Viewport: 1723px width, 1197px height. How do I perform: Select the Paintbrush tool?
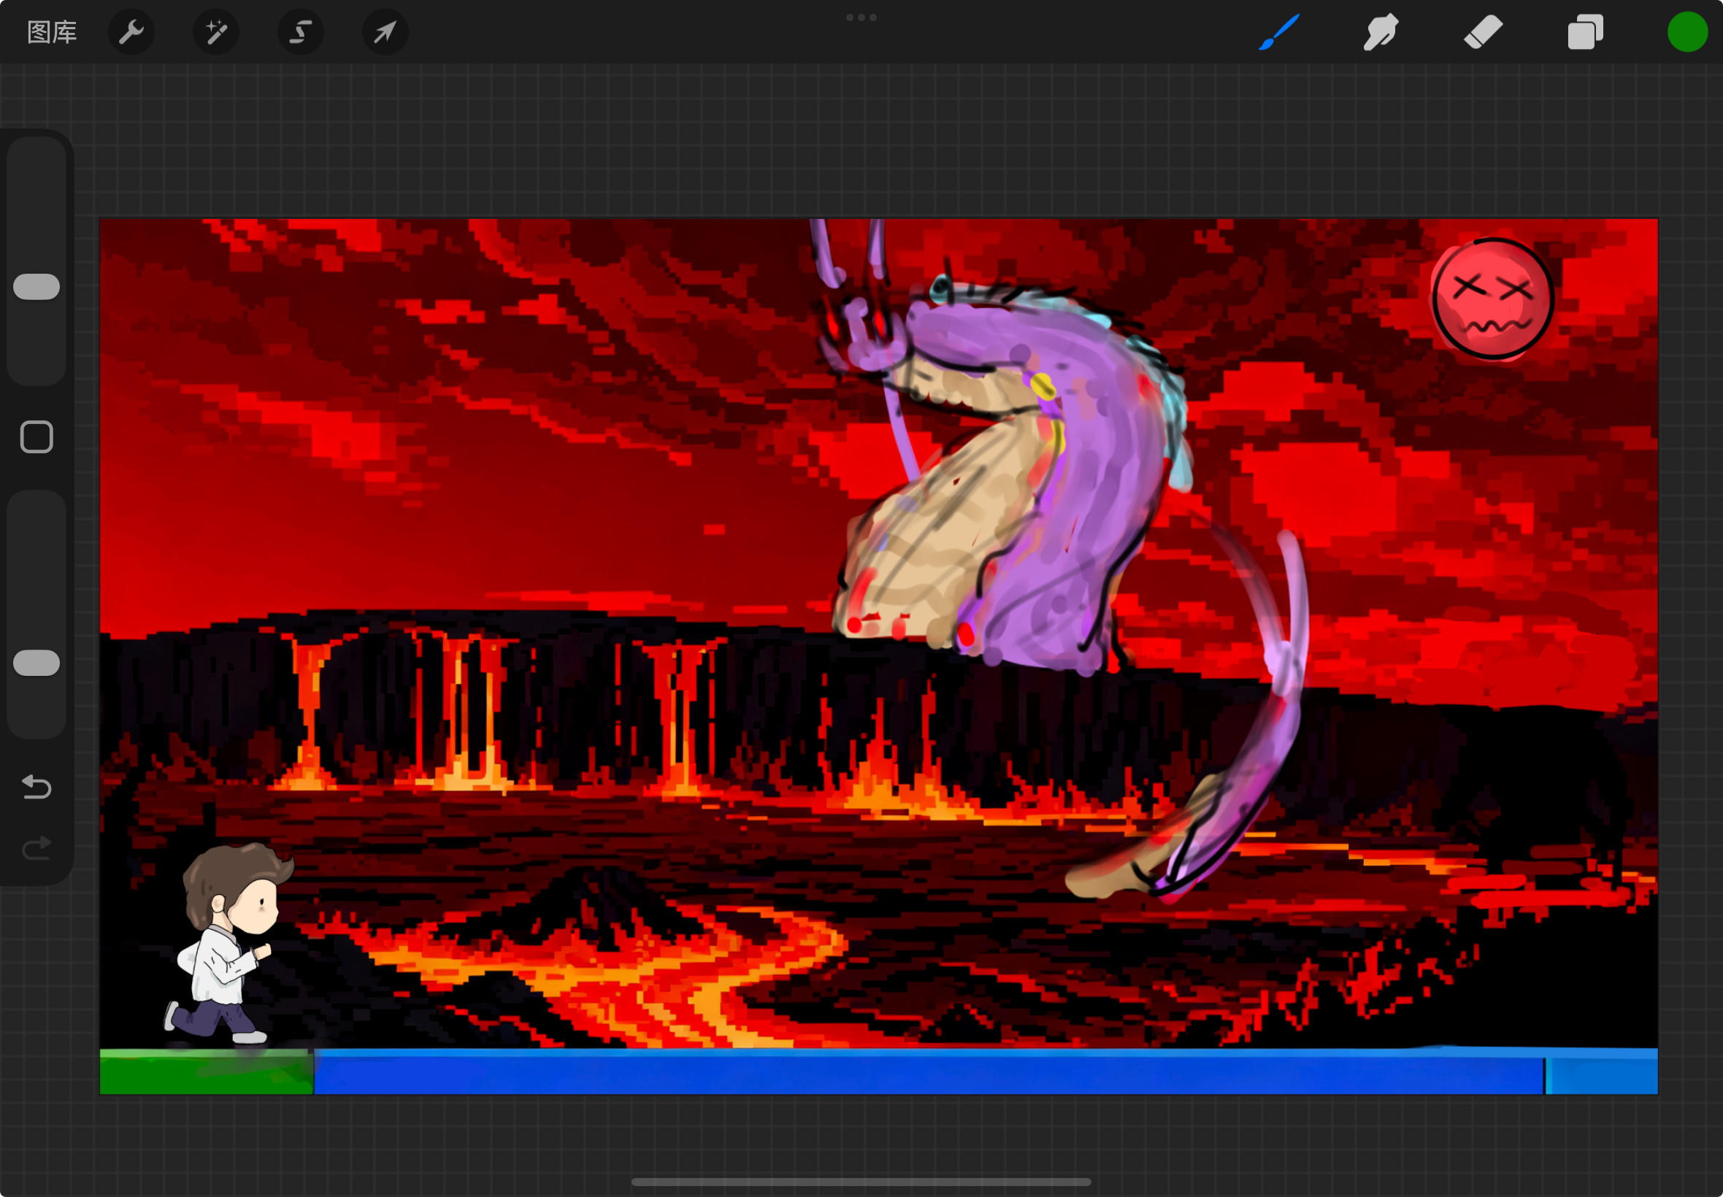(x=1278, y=32)
